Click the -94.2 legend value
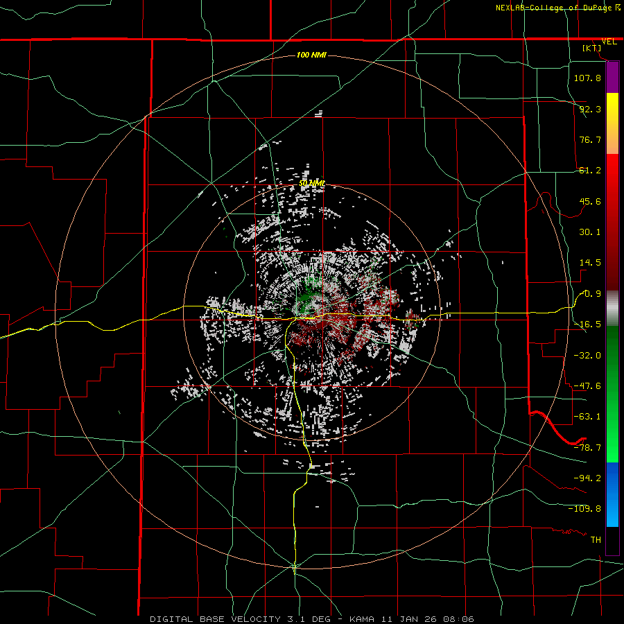 pos(587,478)
